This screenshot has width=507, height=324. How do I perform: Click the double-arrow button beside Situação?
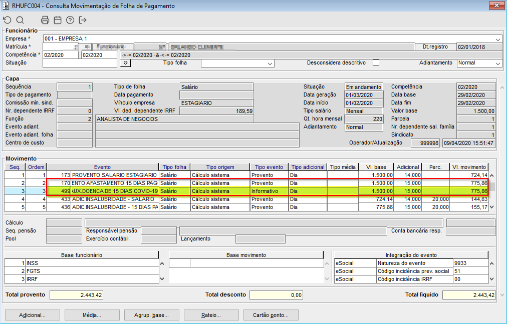tap(125, 63)
